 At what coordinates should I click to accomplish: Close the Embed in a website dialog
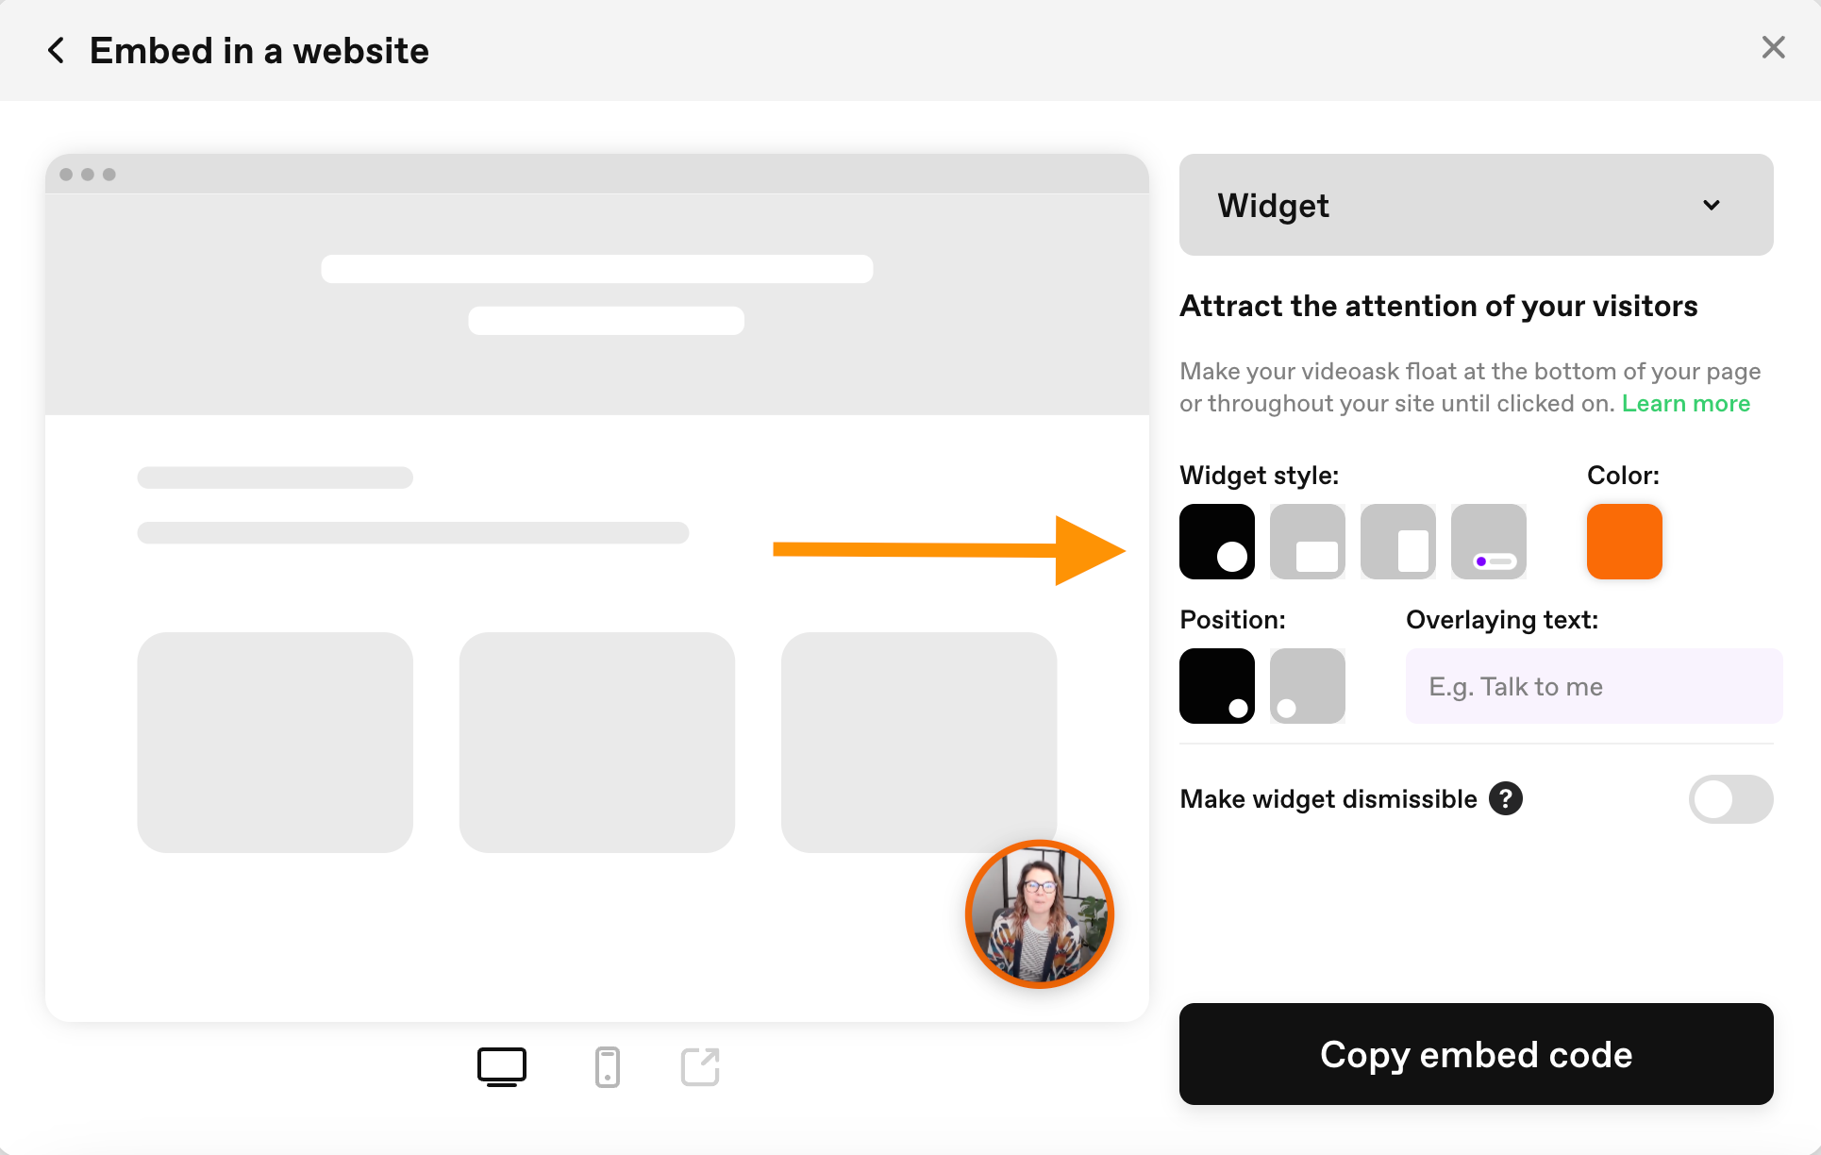click(x=1774, y=47)
